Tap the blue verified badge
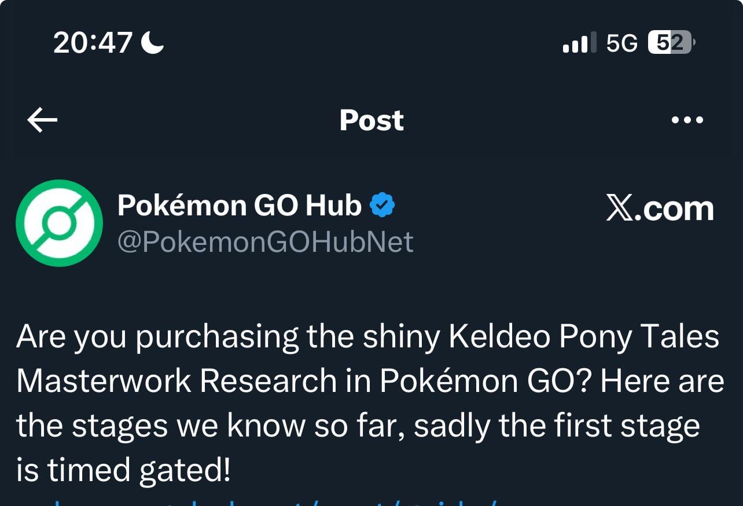Image resolution: width=743 pixels, height=506 pixels. point(382,205)
